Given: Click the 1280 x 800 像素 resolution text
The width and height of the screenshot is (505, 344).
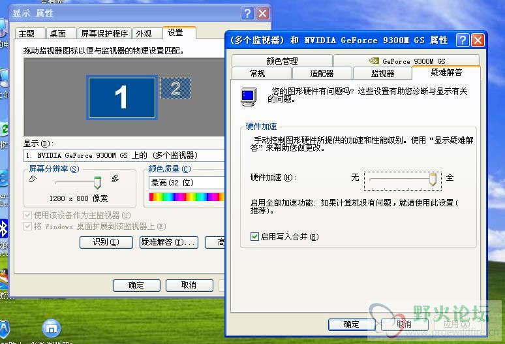Looking at the screenshot, I should click(78, 198).
